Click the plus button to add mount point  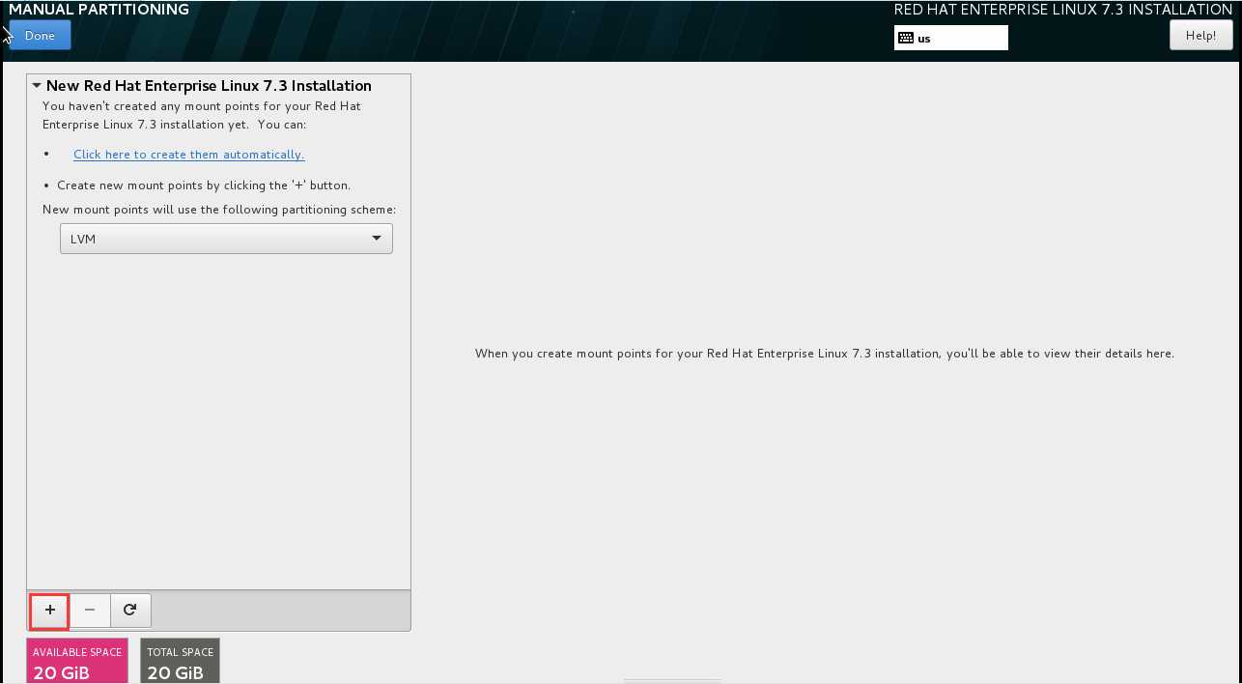[50, 611]
